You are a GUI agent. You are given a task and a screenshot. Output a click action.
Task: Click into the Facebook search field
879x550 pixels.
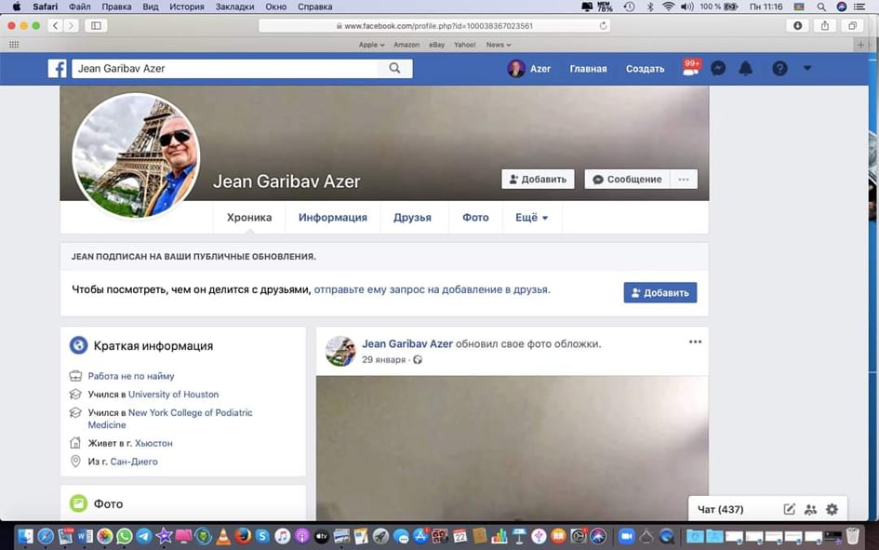pos(225,68)
